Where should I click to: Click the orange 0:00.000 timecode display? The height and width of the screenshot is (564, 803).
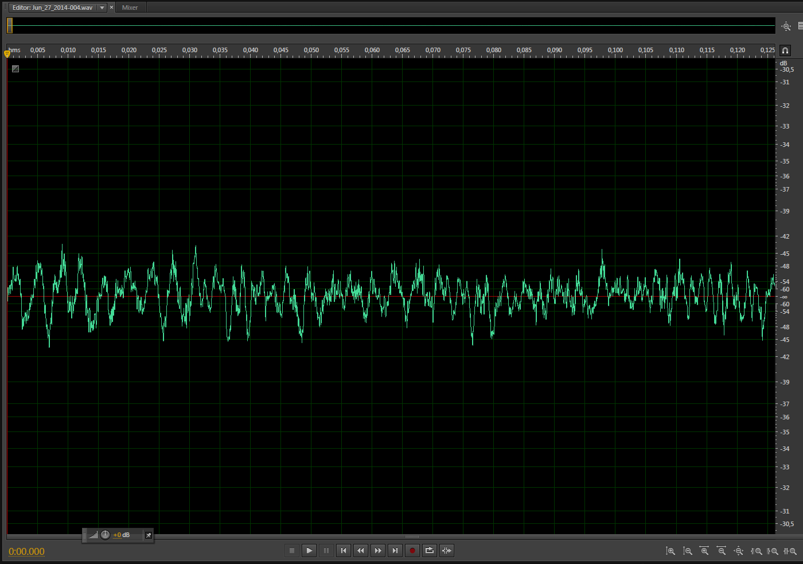(x=26, y=551)
